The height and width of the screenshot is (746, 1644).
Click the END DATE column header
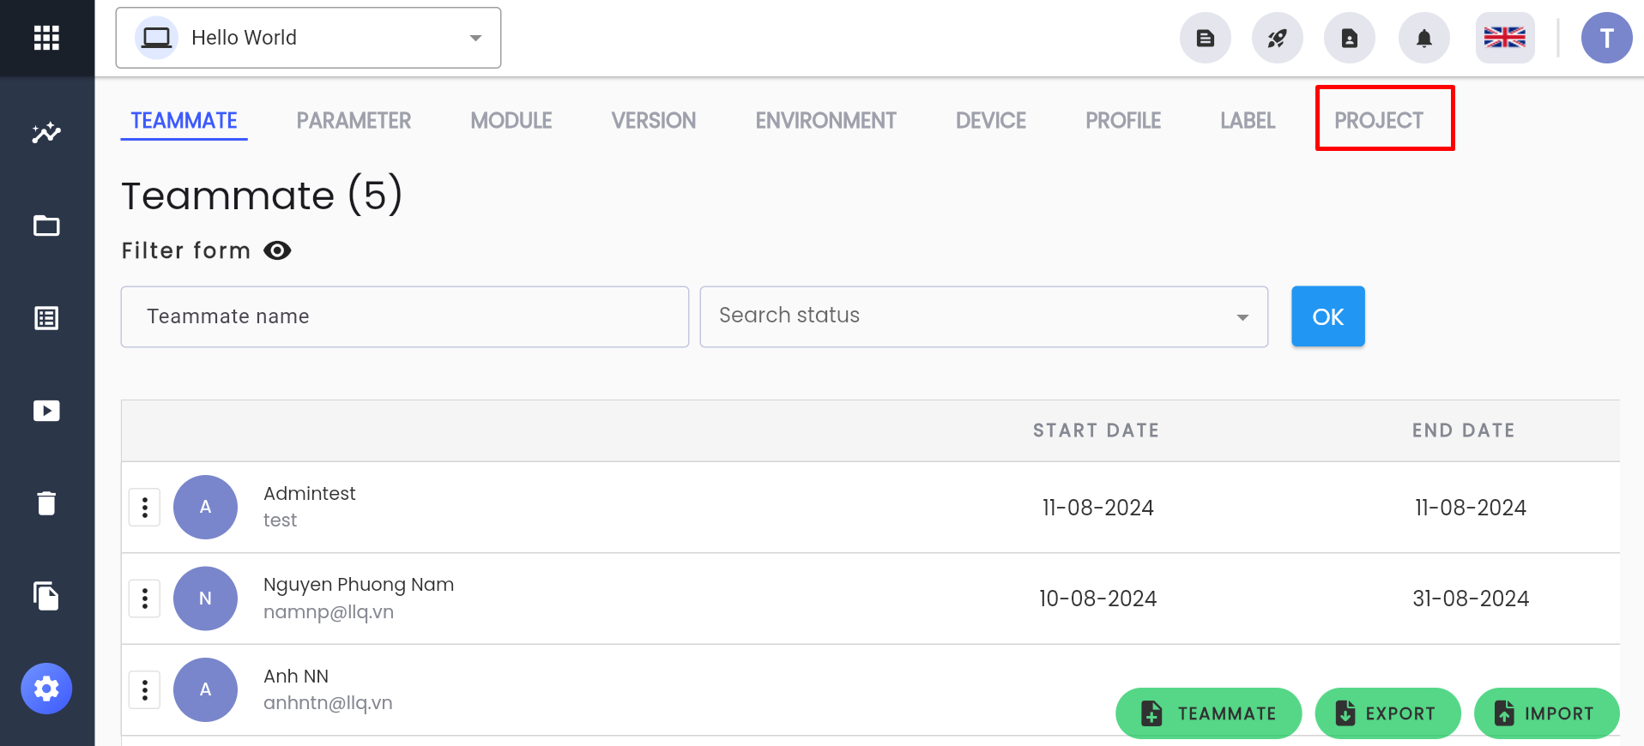[x=1464, y=430]
